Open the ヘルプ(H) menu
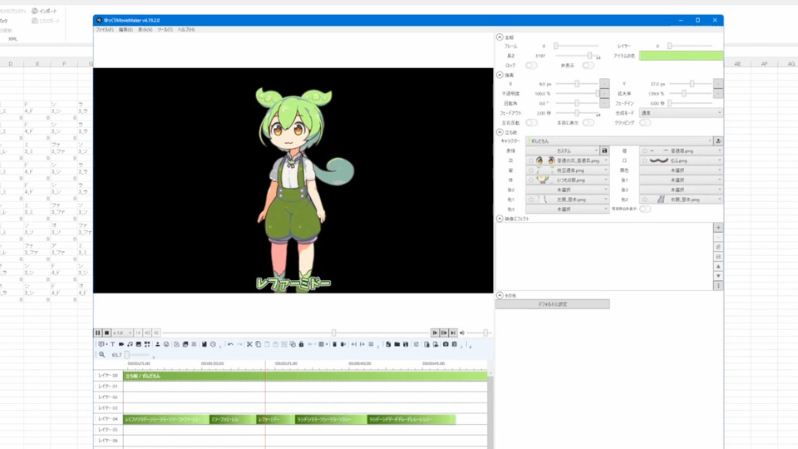Screen dimensions: 798x449 (185, 30)
